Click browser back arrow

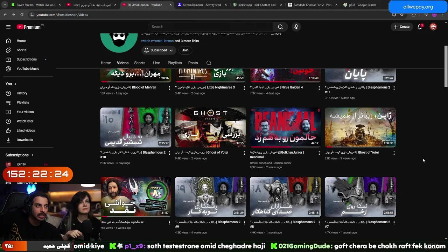coord(5,15)
